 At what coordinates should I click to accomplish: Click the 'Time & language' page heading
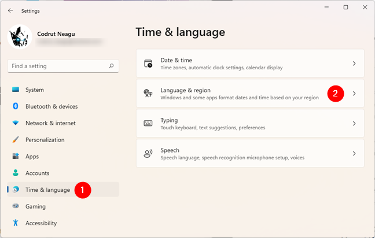181,32
